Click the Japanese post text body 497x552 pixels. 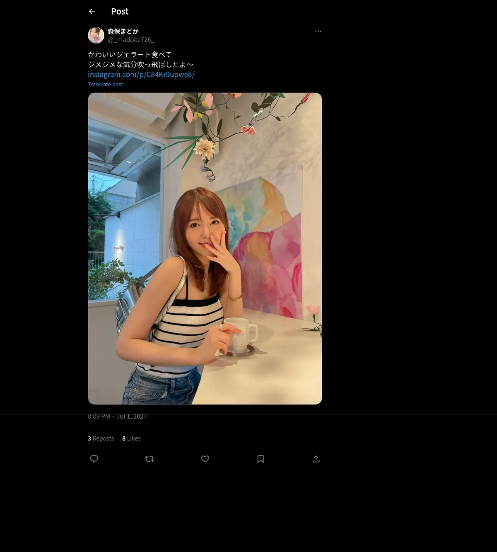pos(140,59)
